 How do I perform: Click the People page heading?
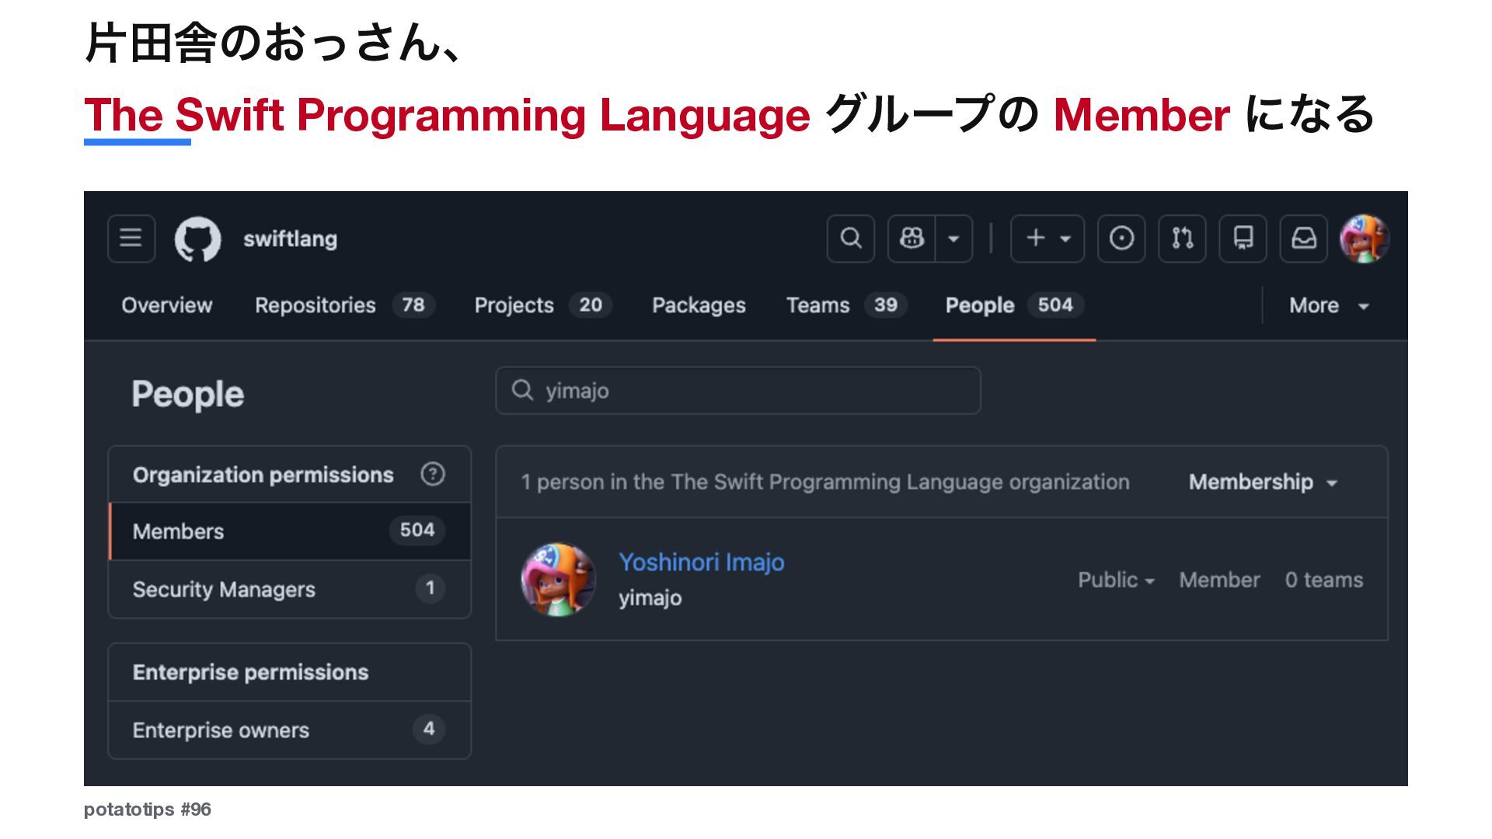pos(188,394)
